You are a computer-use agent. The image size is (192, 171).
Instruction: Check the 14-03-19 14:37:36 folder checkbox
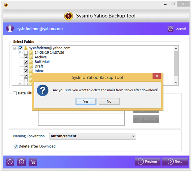click(26, 53)
